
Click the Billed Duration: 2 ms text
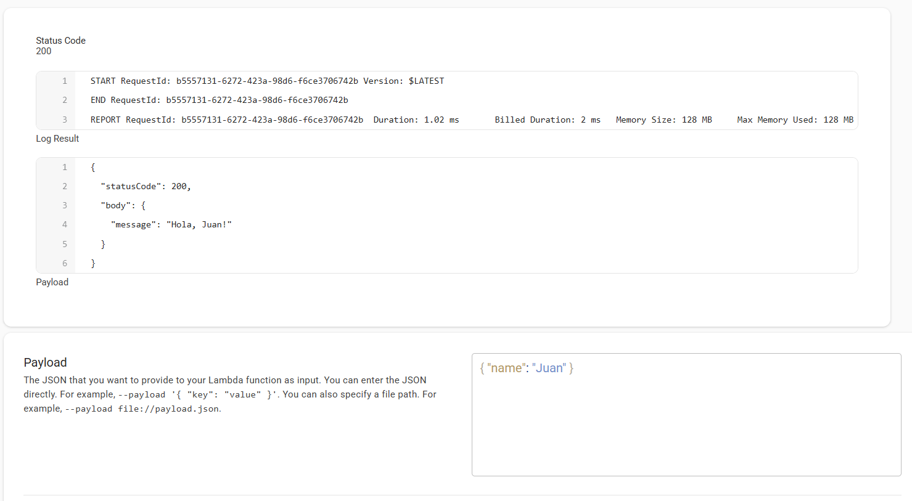(x=547, y=119)
